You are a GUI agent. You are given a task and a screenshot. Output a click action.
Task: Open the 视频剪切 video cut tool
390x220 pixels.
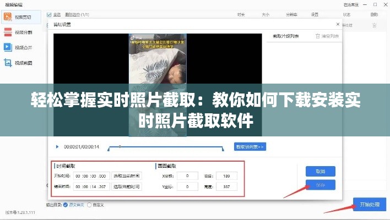21,17
